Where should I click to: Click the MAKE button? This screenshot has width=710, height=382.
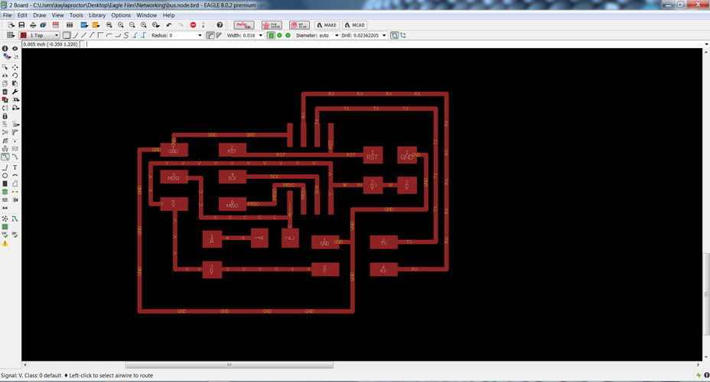pos(327,25)
